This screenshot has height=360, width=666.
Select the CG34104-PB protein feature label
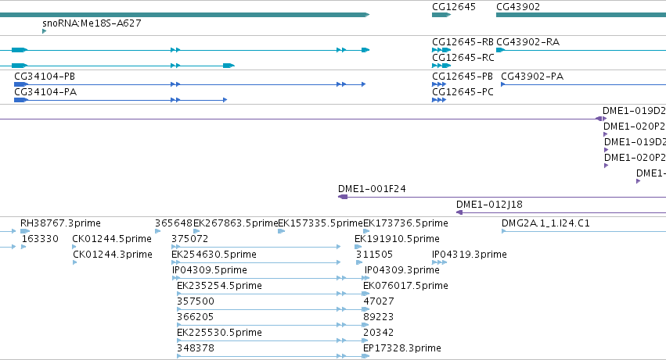pos(45,77)
